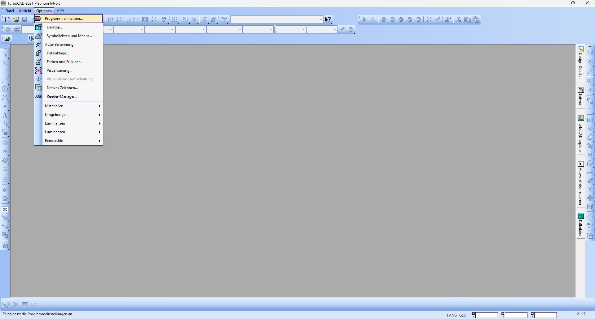
Task: Open the Auswahlinformationen side tab
Action: pyautogui.click(x=581, y=183)
